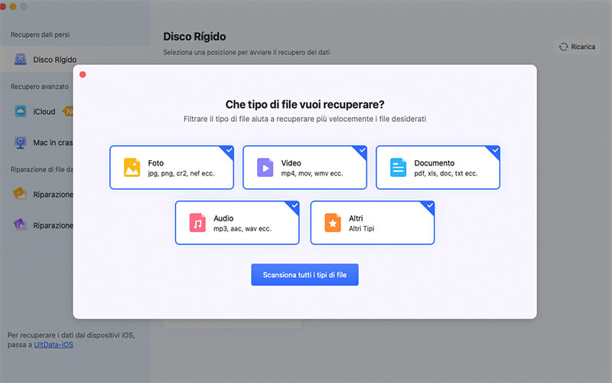Image resolution: width=612 pixels, height=383 pixels.
Task: Click the orange Altri star icon
Action: [333, 223]
